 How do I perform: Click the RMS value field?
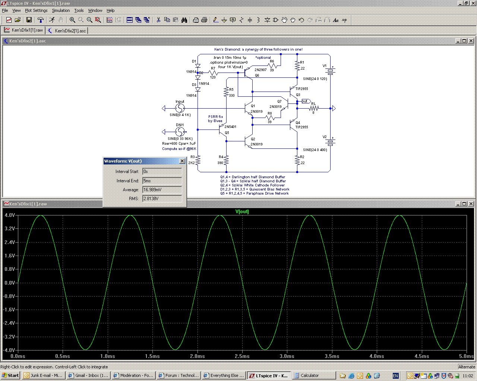162,199
